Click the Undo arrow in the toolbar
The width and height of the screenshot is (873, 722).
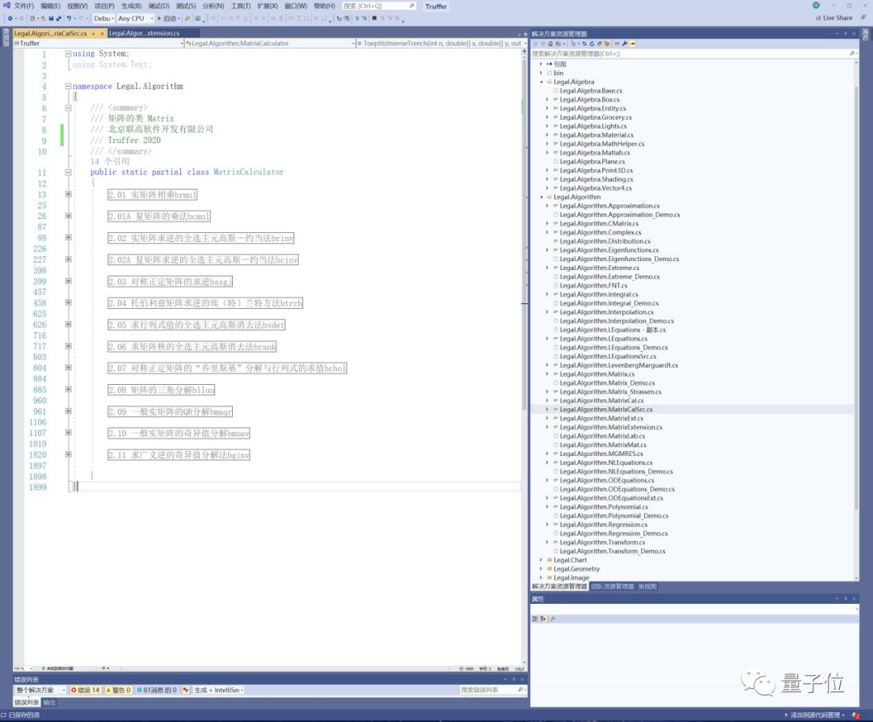(70, 18)
